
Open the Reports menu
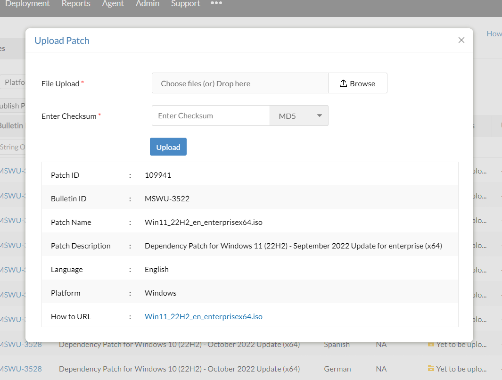tap(76, 3)
